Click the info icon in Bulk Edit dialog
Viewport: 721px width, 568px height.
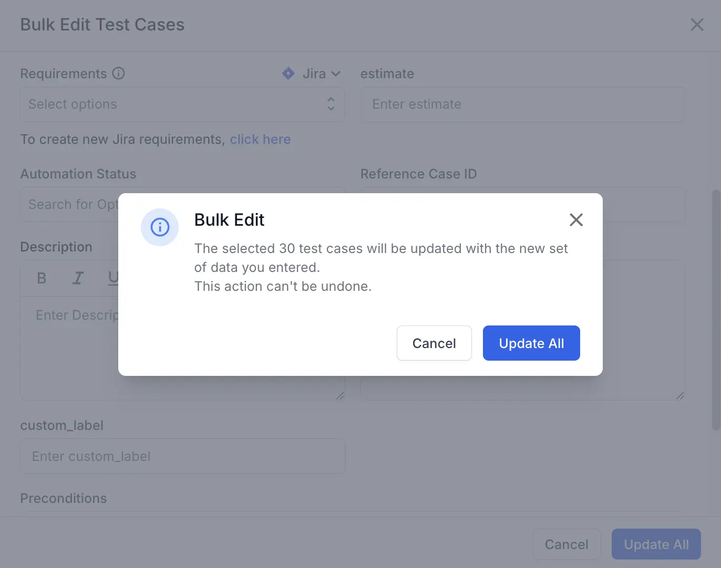[160, 227]
